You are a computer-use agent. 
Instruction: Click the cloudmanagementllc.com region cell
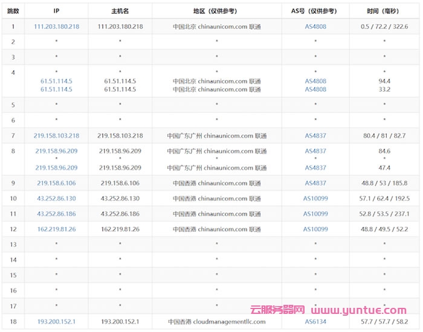click(x=216, y=322)
